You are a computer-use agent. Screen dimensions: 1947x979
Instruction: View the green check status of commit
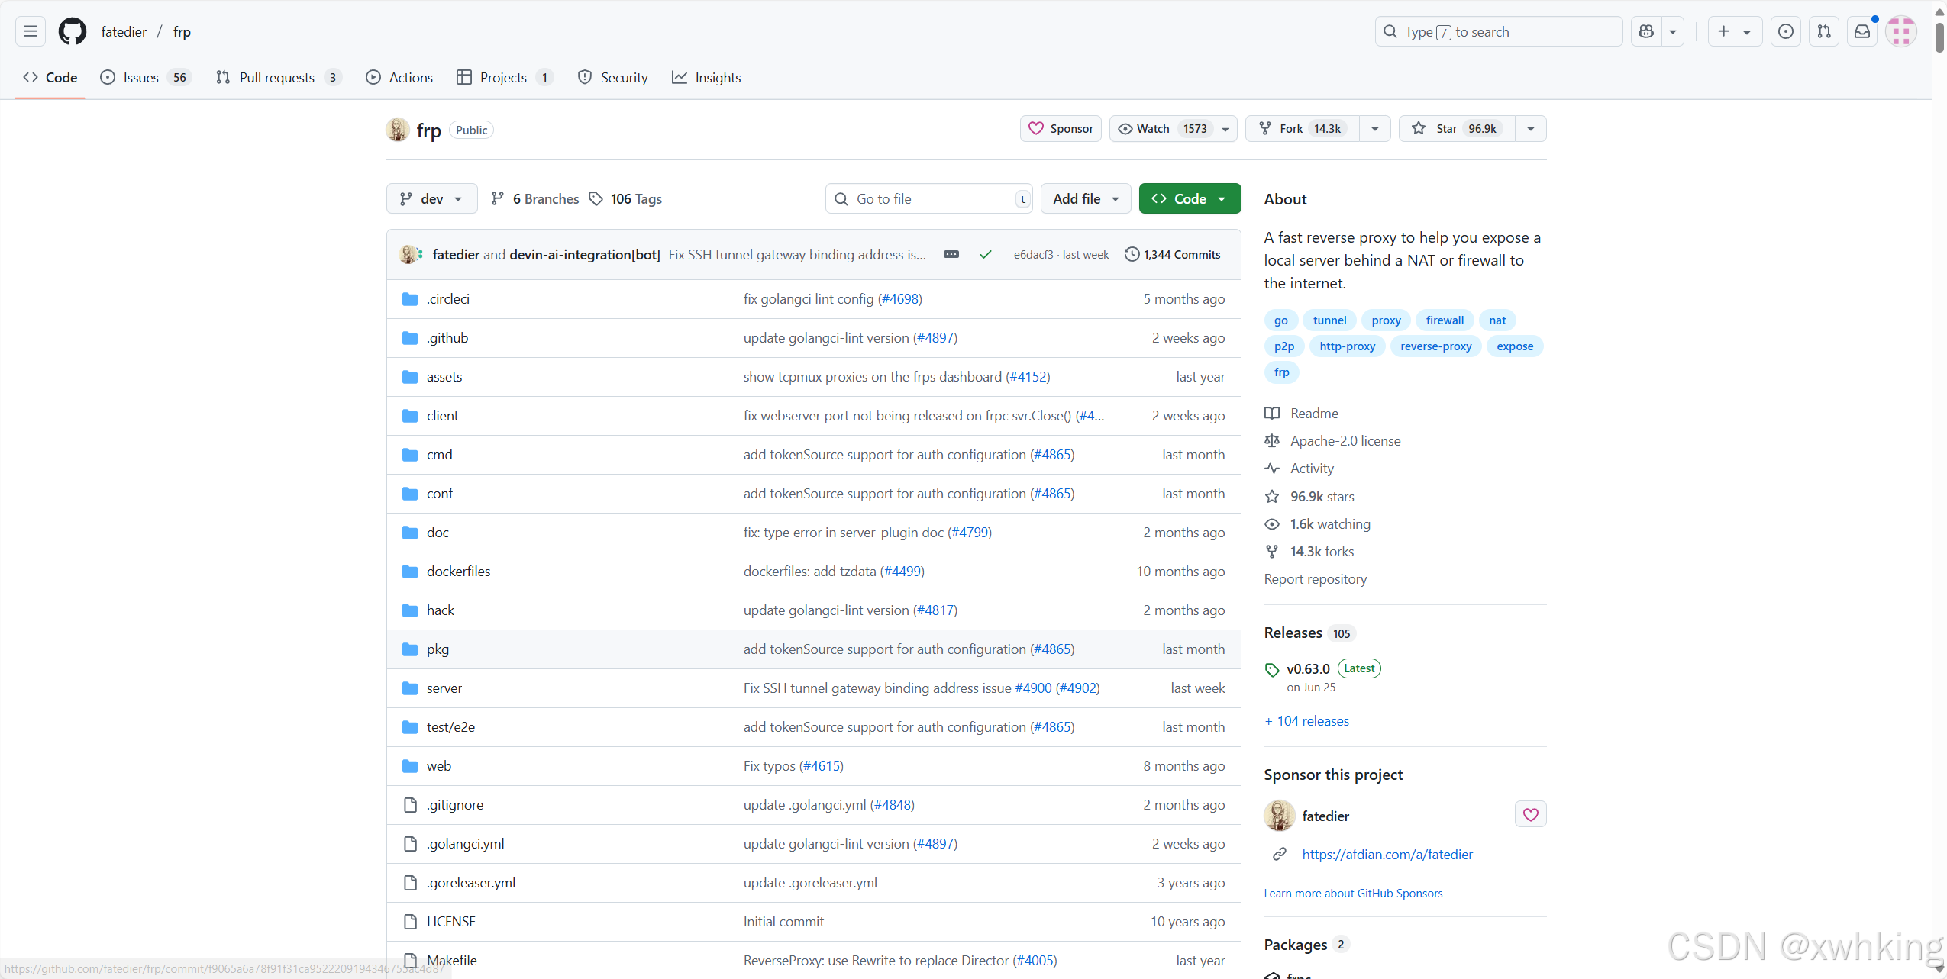pos(986,254)
